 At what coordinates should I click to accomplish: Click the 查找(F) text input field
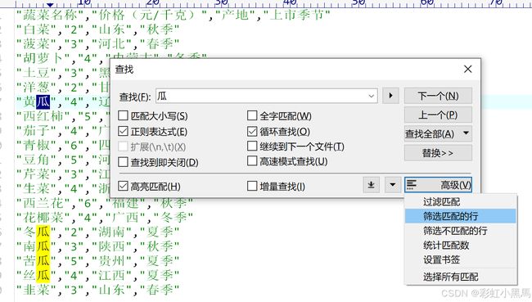point(266,97)
